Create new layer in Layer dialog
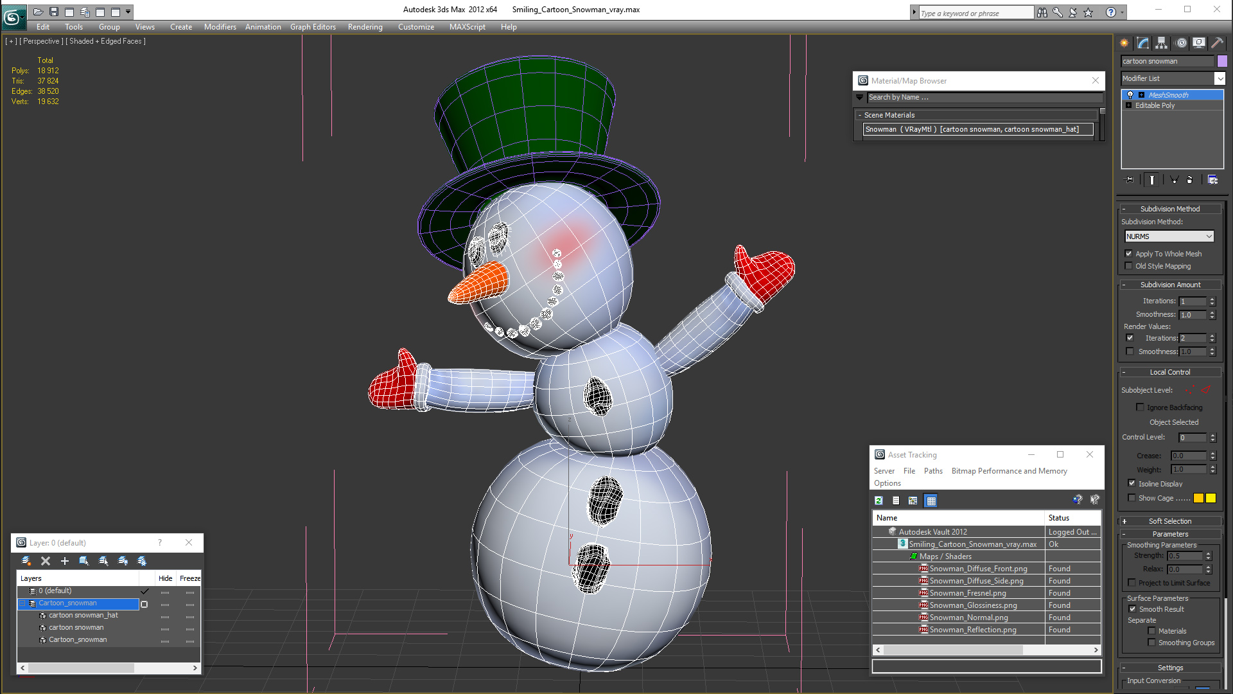The image size is (1233, 694). [x=26, y=561]
